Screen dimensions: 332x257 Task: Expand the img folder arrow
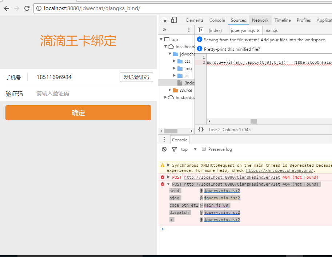(174, 68)
